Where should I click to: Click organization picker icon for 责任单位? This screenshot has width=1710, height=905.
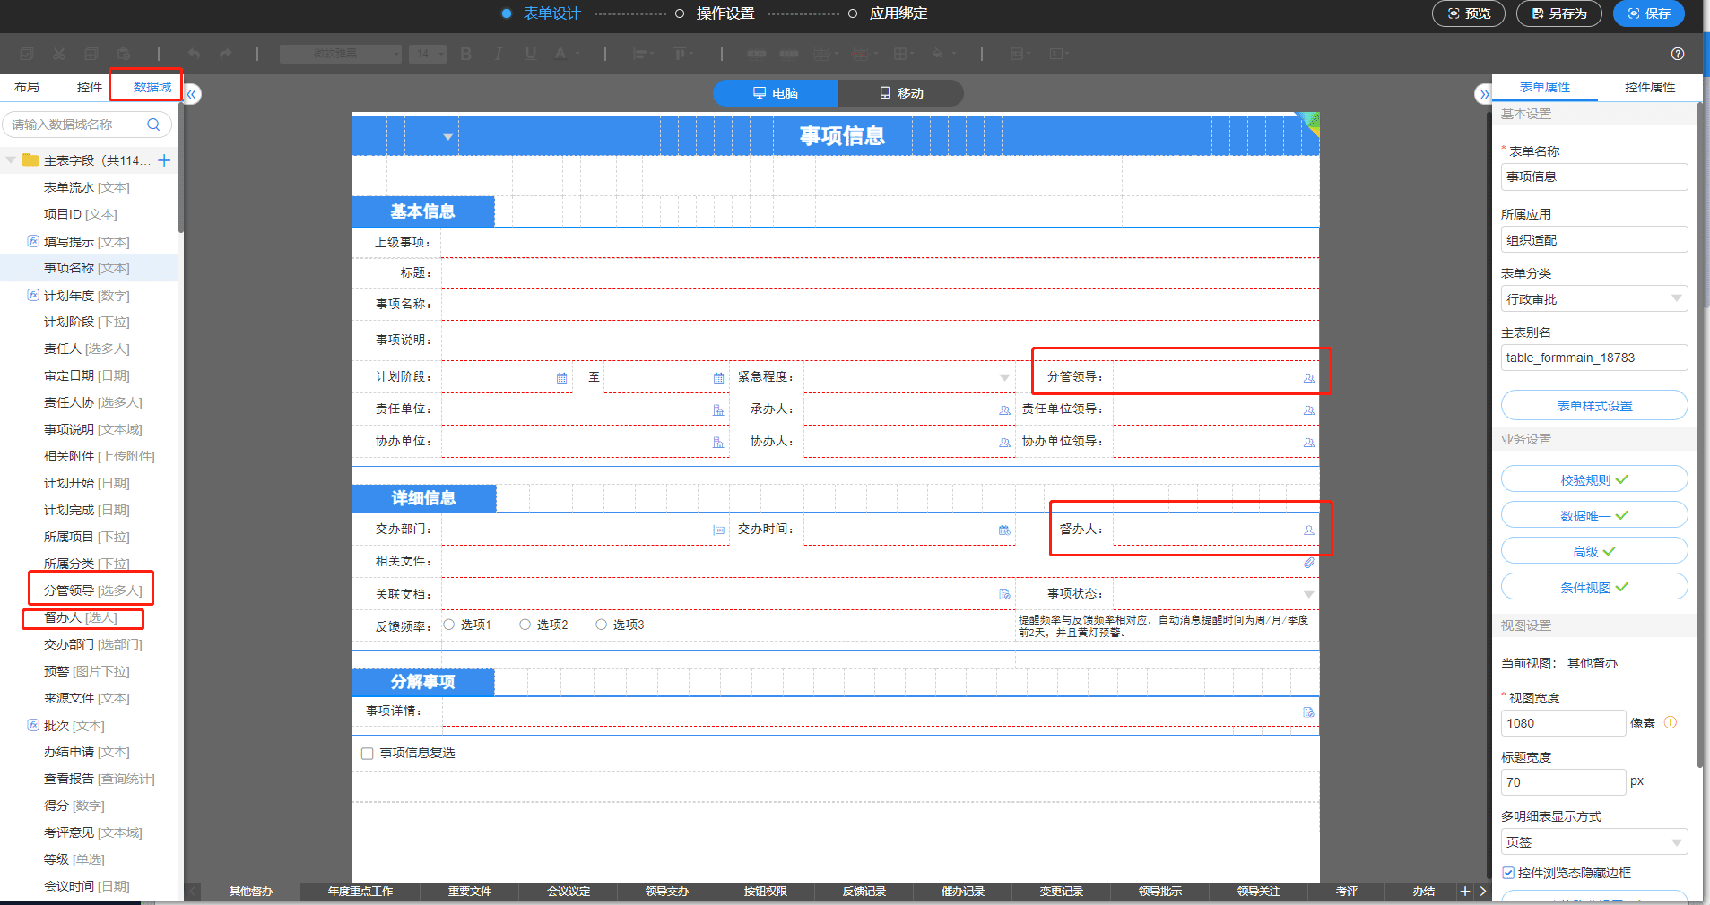718,410
